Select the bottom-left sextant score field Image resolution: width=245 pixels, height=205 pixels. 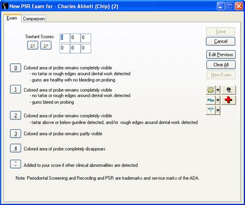pyautogui.click(x=65, y=49)
